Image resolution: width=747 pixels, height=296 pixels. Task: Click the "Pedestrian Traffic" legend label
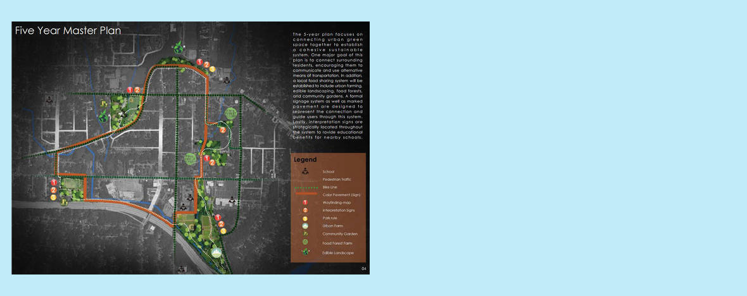point(337,180)
